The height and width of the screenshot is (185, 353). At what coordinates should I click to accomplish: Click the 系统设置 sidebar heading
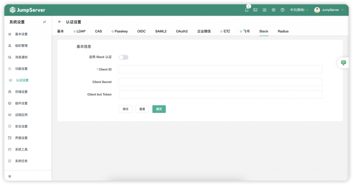click(x=17, y=22)
